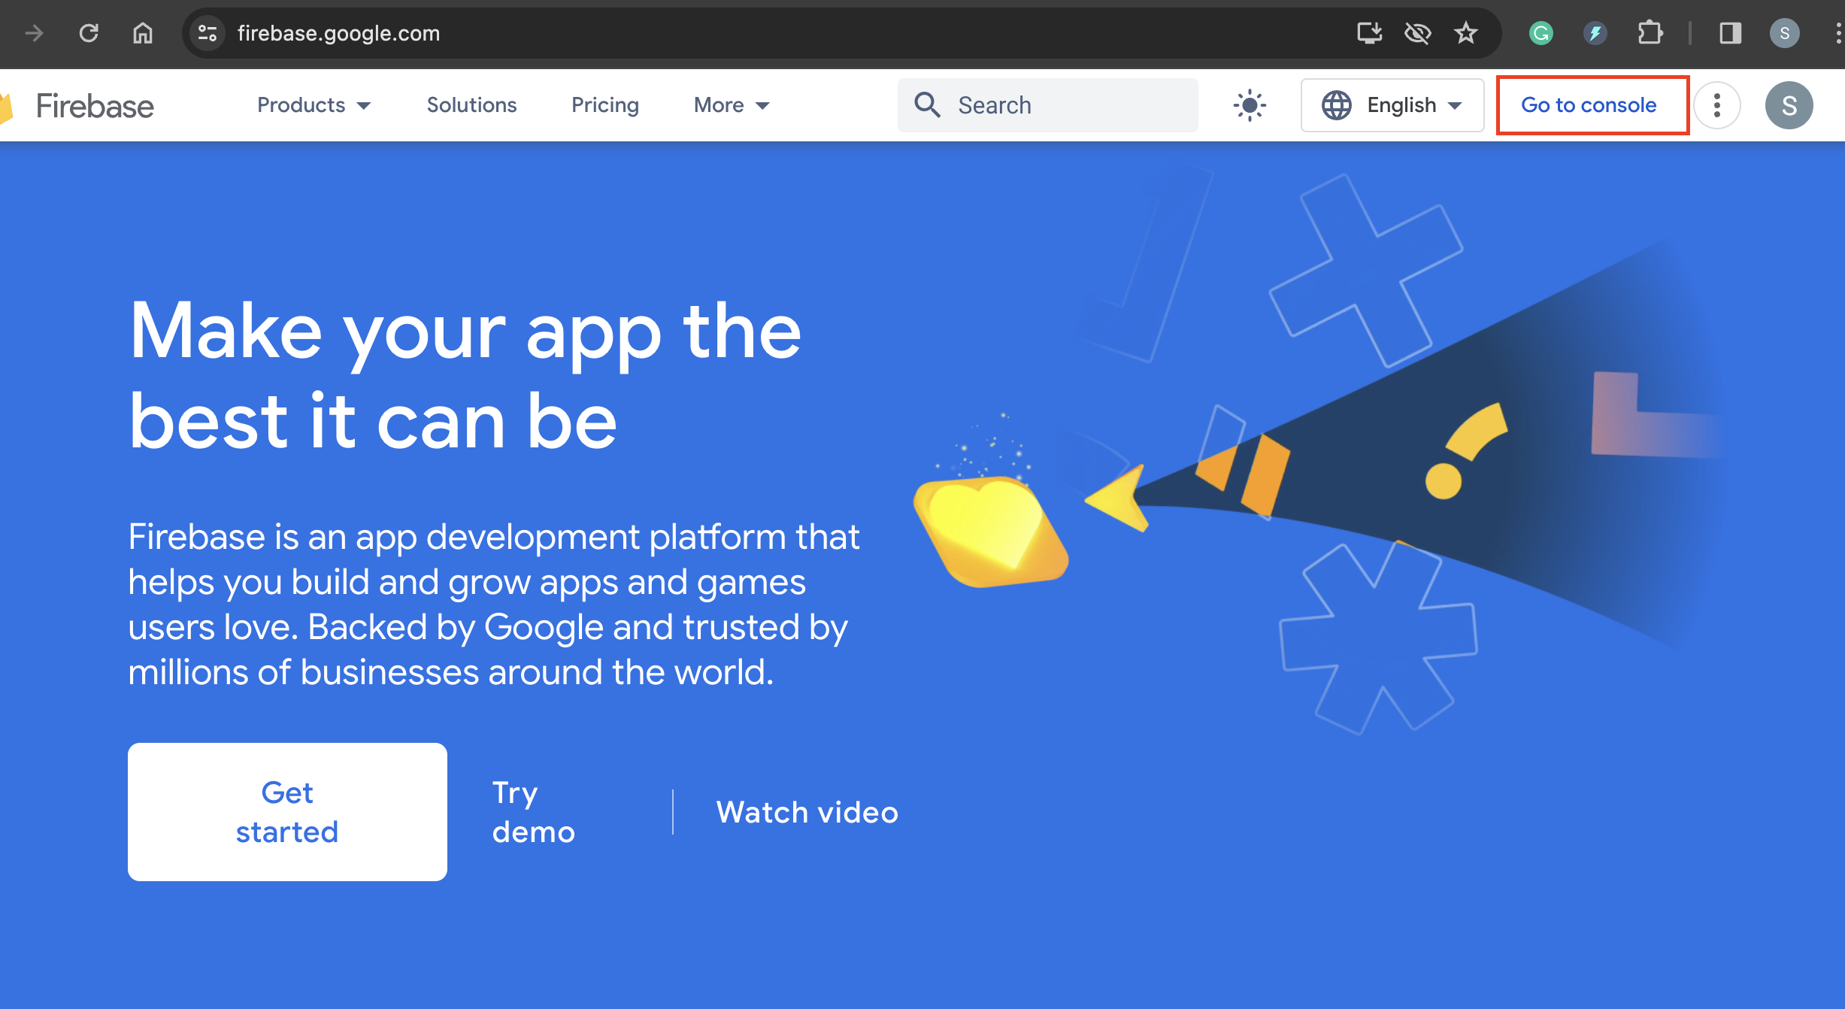
Task: Open the Extensions puzzle piece menu
Action: (1650, 33)
